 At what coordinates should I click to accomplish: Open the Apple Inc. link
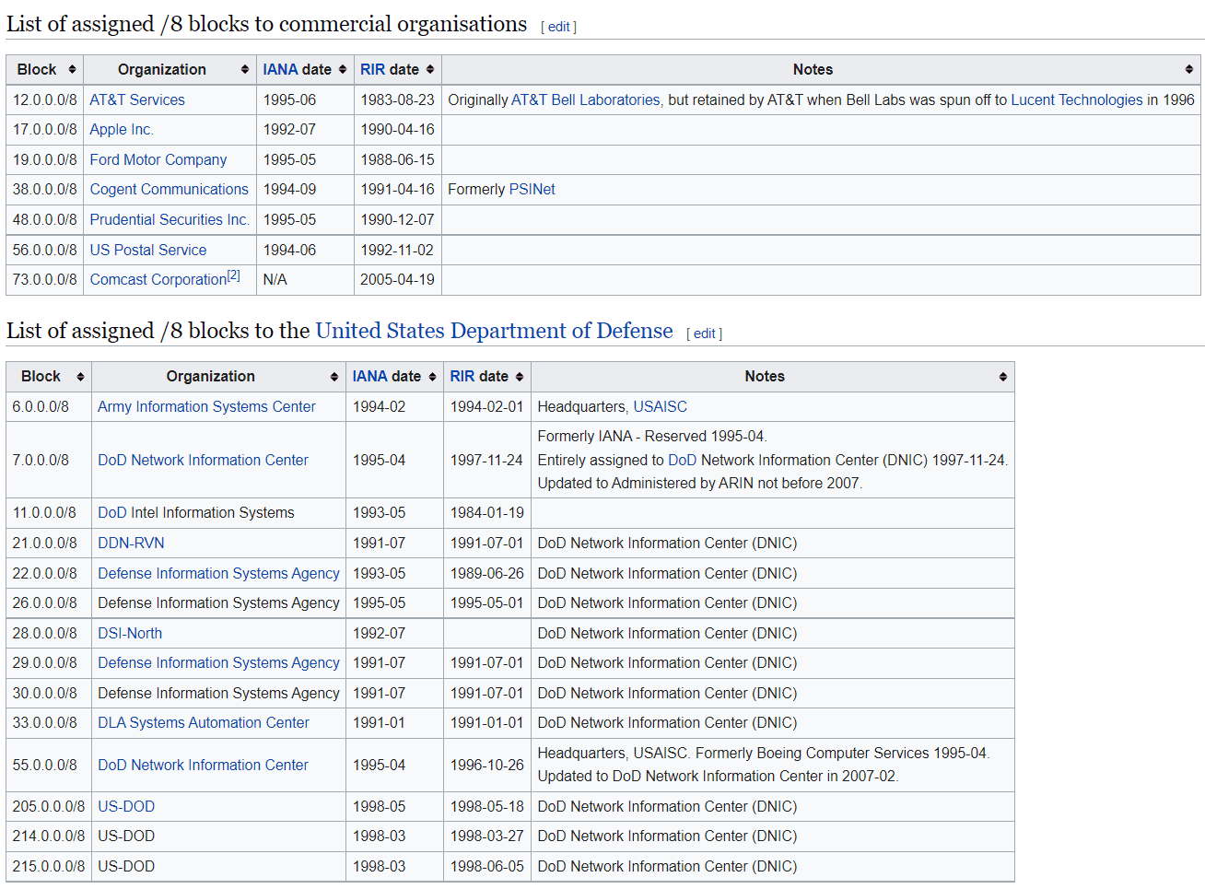point(122,130)
